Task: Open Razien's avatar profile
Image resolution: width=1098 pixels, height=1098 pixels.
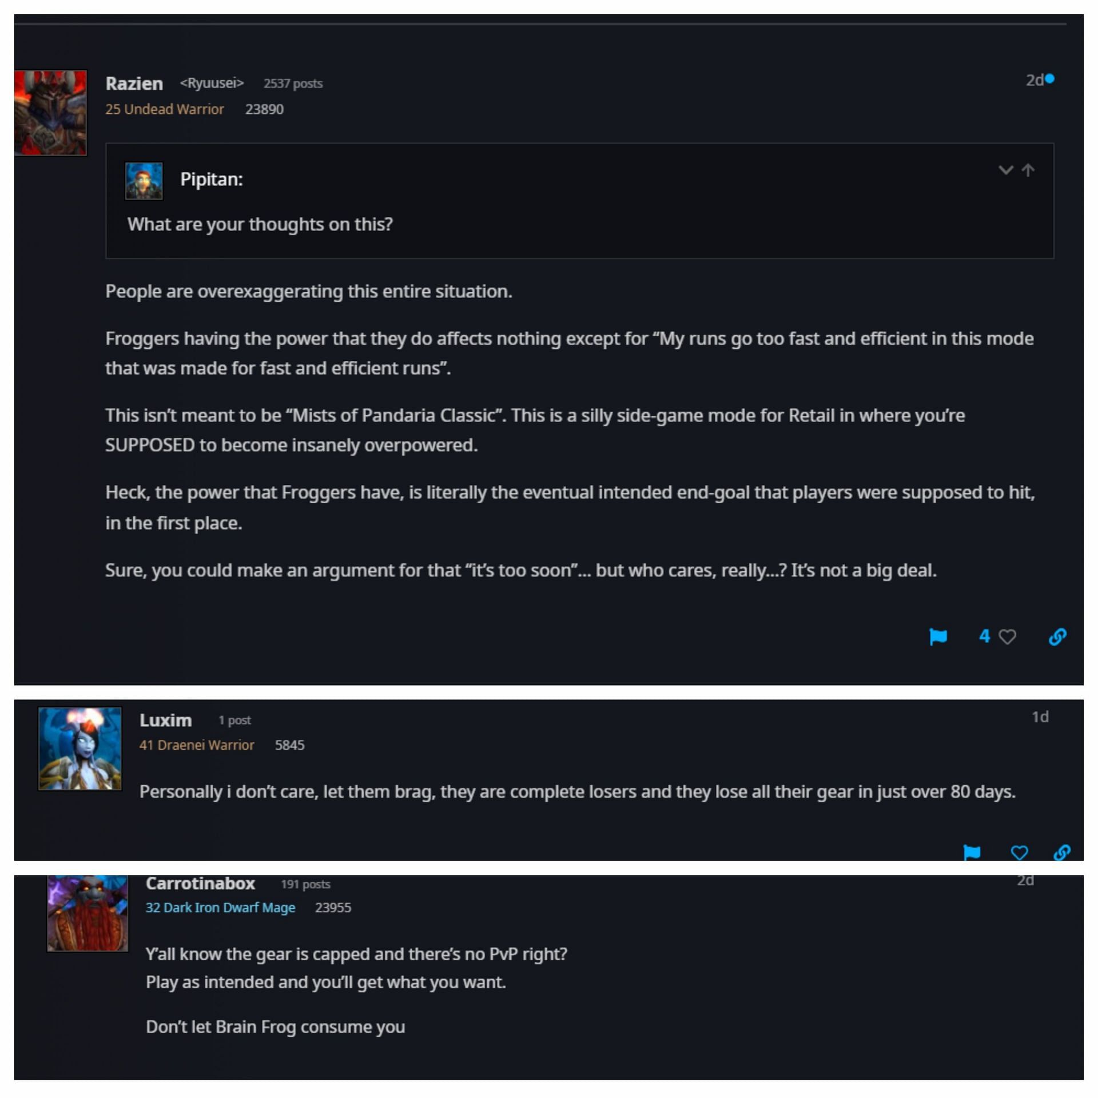Action: click(51, 113)
